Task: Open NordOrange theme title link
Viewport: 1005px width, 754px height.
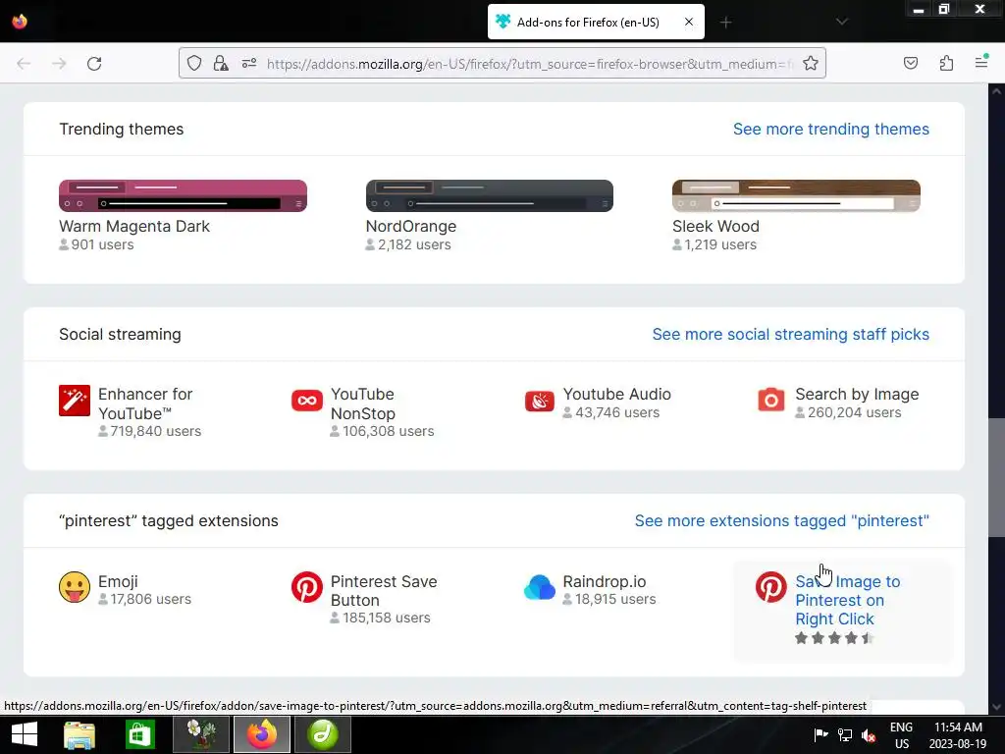Action: pos(411,227)
